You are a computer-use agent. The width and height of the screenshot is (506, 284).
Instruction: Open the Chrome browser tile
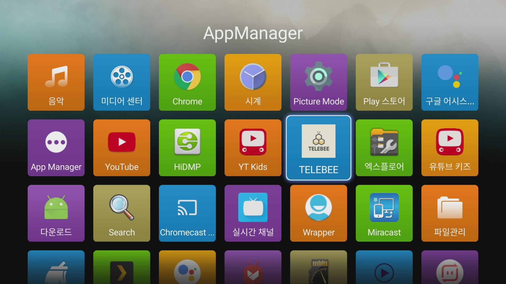pyautogui.click(x=187, y=82)
